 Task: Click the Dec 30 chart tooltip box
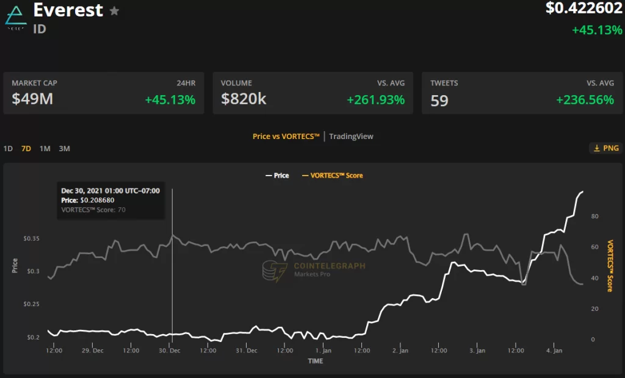pyautogui.click(x=110, y=200)
